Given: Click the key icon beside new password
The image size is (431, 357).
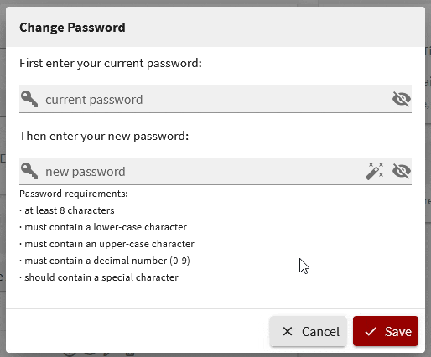Looking at the screenshot, I should pos(29,171).
